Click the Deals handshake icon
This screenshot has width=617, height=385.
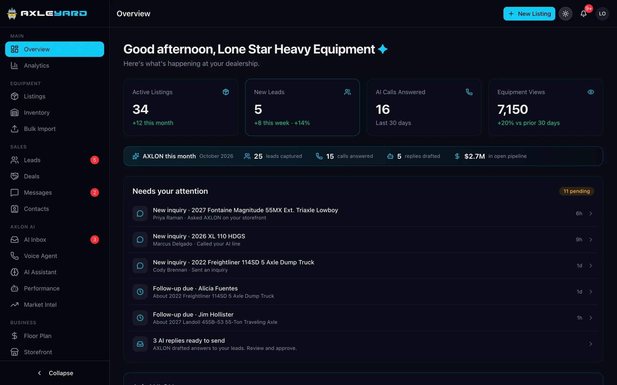coord(14,176)
